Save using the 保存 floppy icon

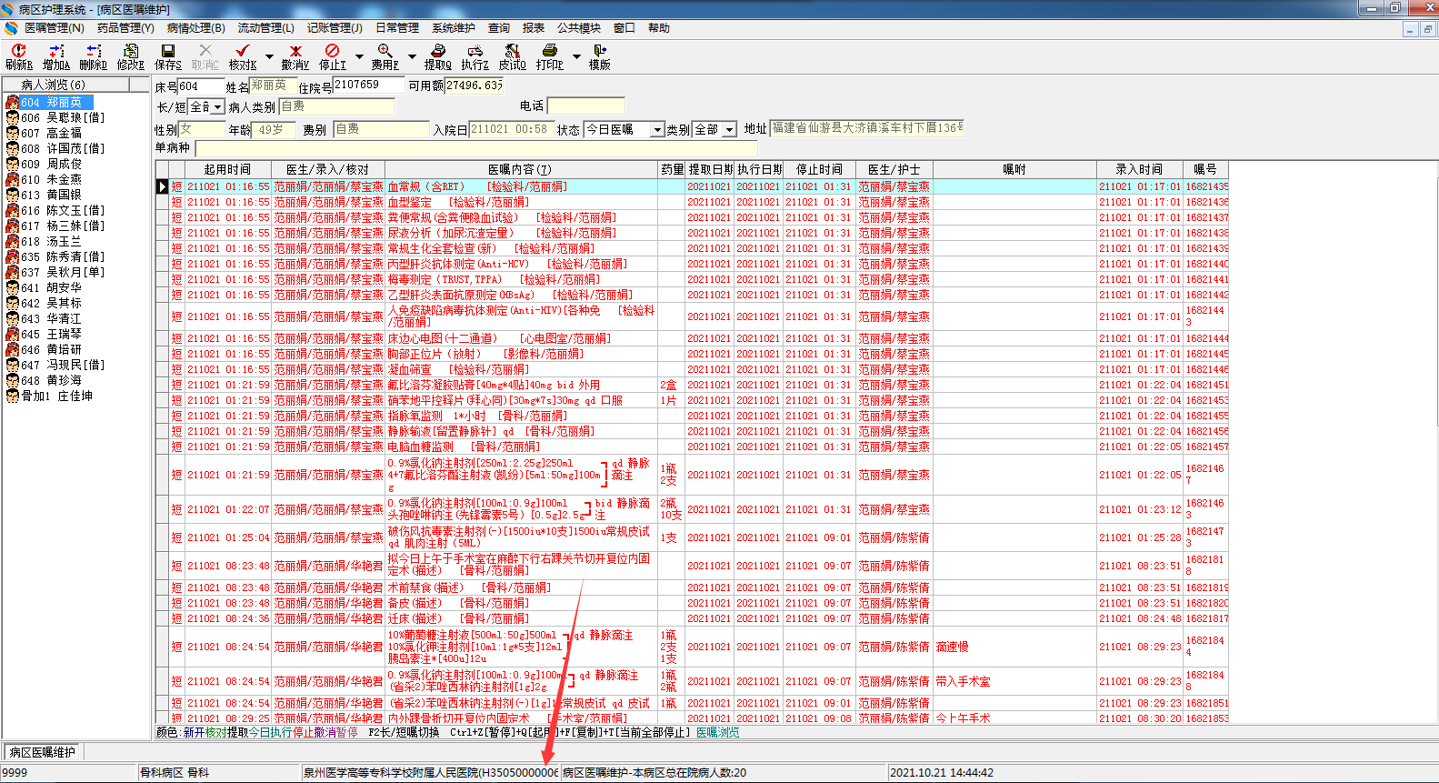(x=167, y=56)
